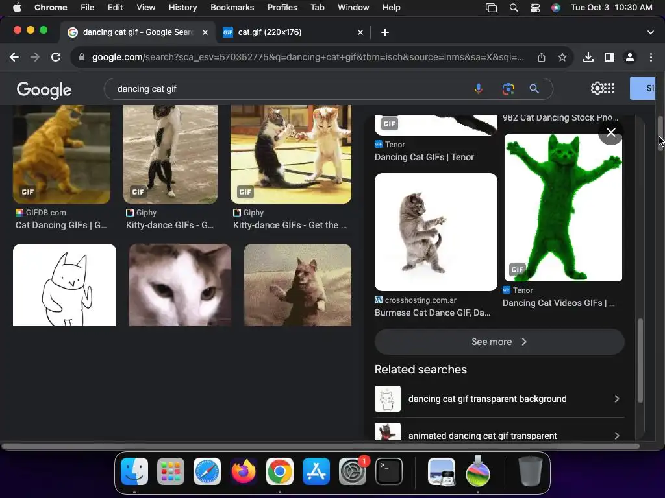Click the magnifier search button
Screen dimensions: 665x498
click(x=534, y=89)
